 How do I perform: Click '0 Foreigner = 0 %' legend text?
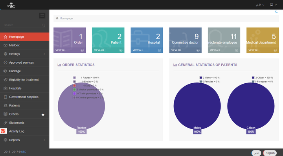coord(264,82)
